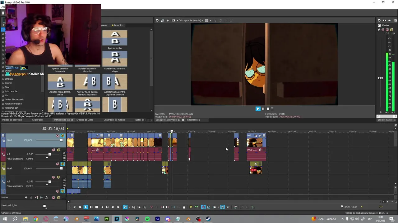Switch to Explorador tab
The image size is (398, 223).
[38, 120]
